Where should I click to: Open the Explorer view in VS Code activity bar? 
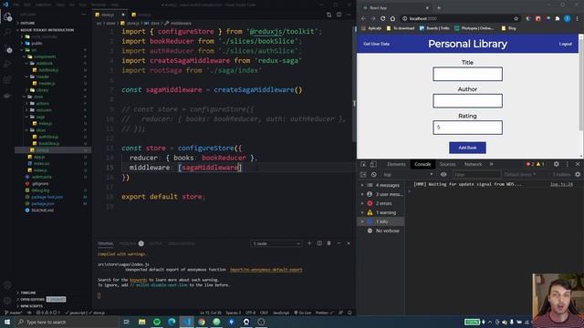[7, 16]
